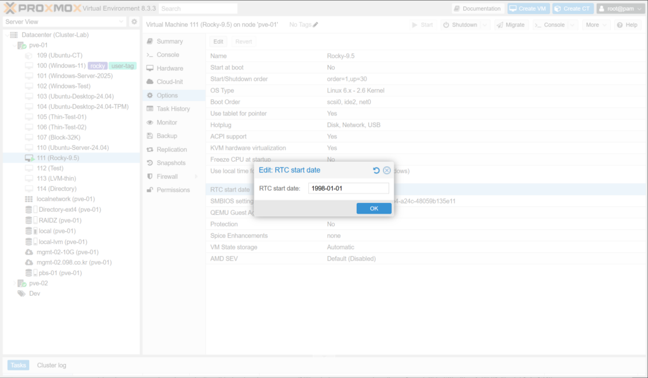Screen dimensions: 648x378
Task: Click the RTC start date input field
Action: tap(348, 188)
